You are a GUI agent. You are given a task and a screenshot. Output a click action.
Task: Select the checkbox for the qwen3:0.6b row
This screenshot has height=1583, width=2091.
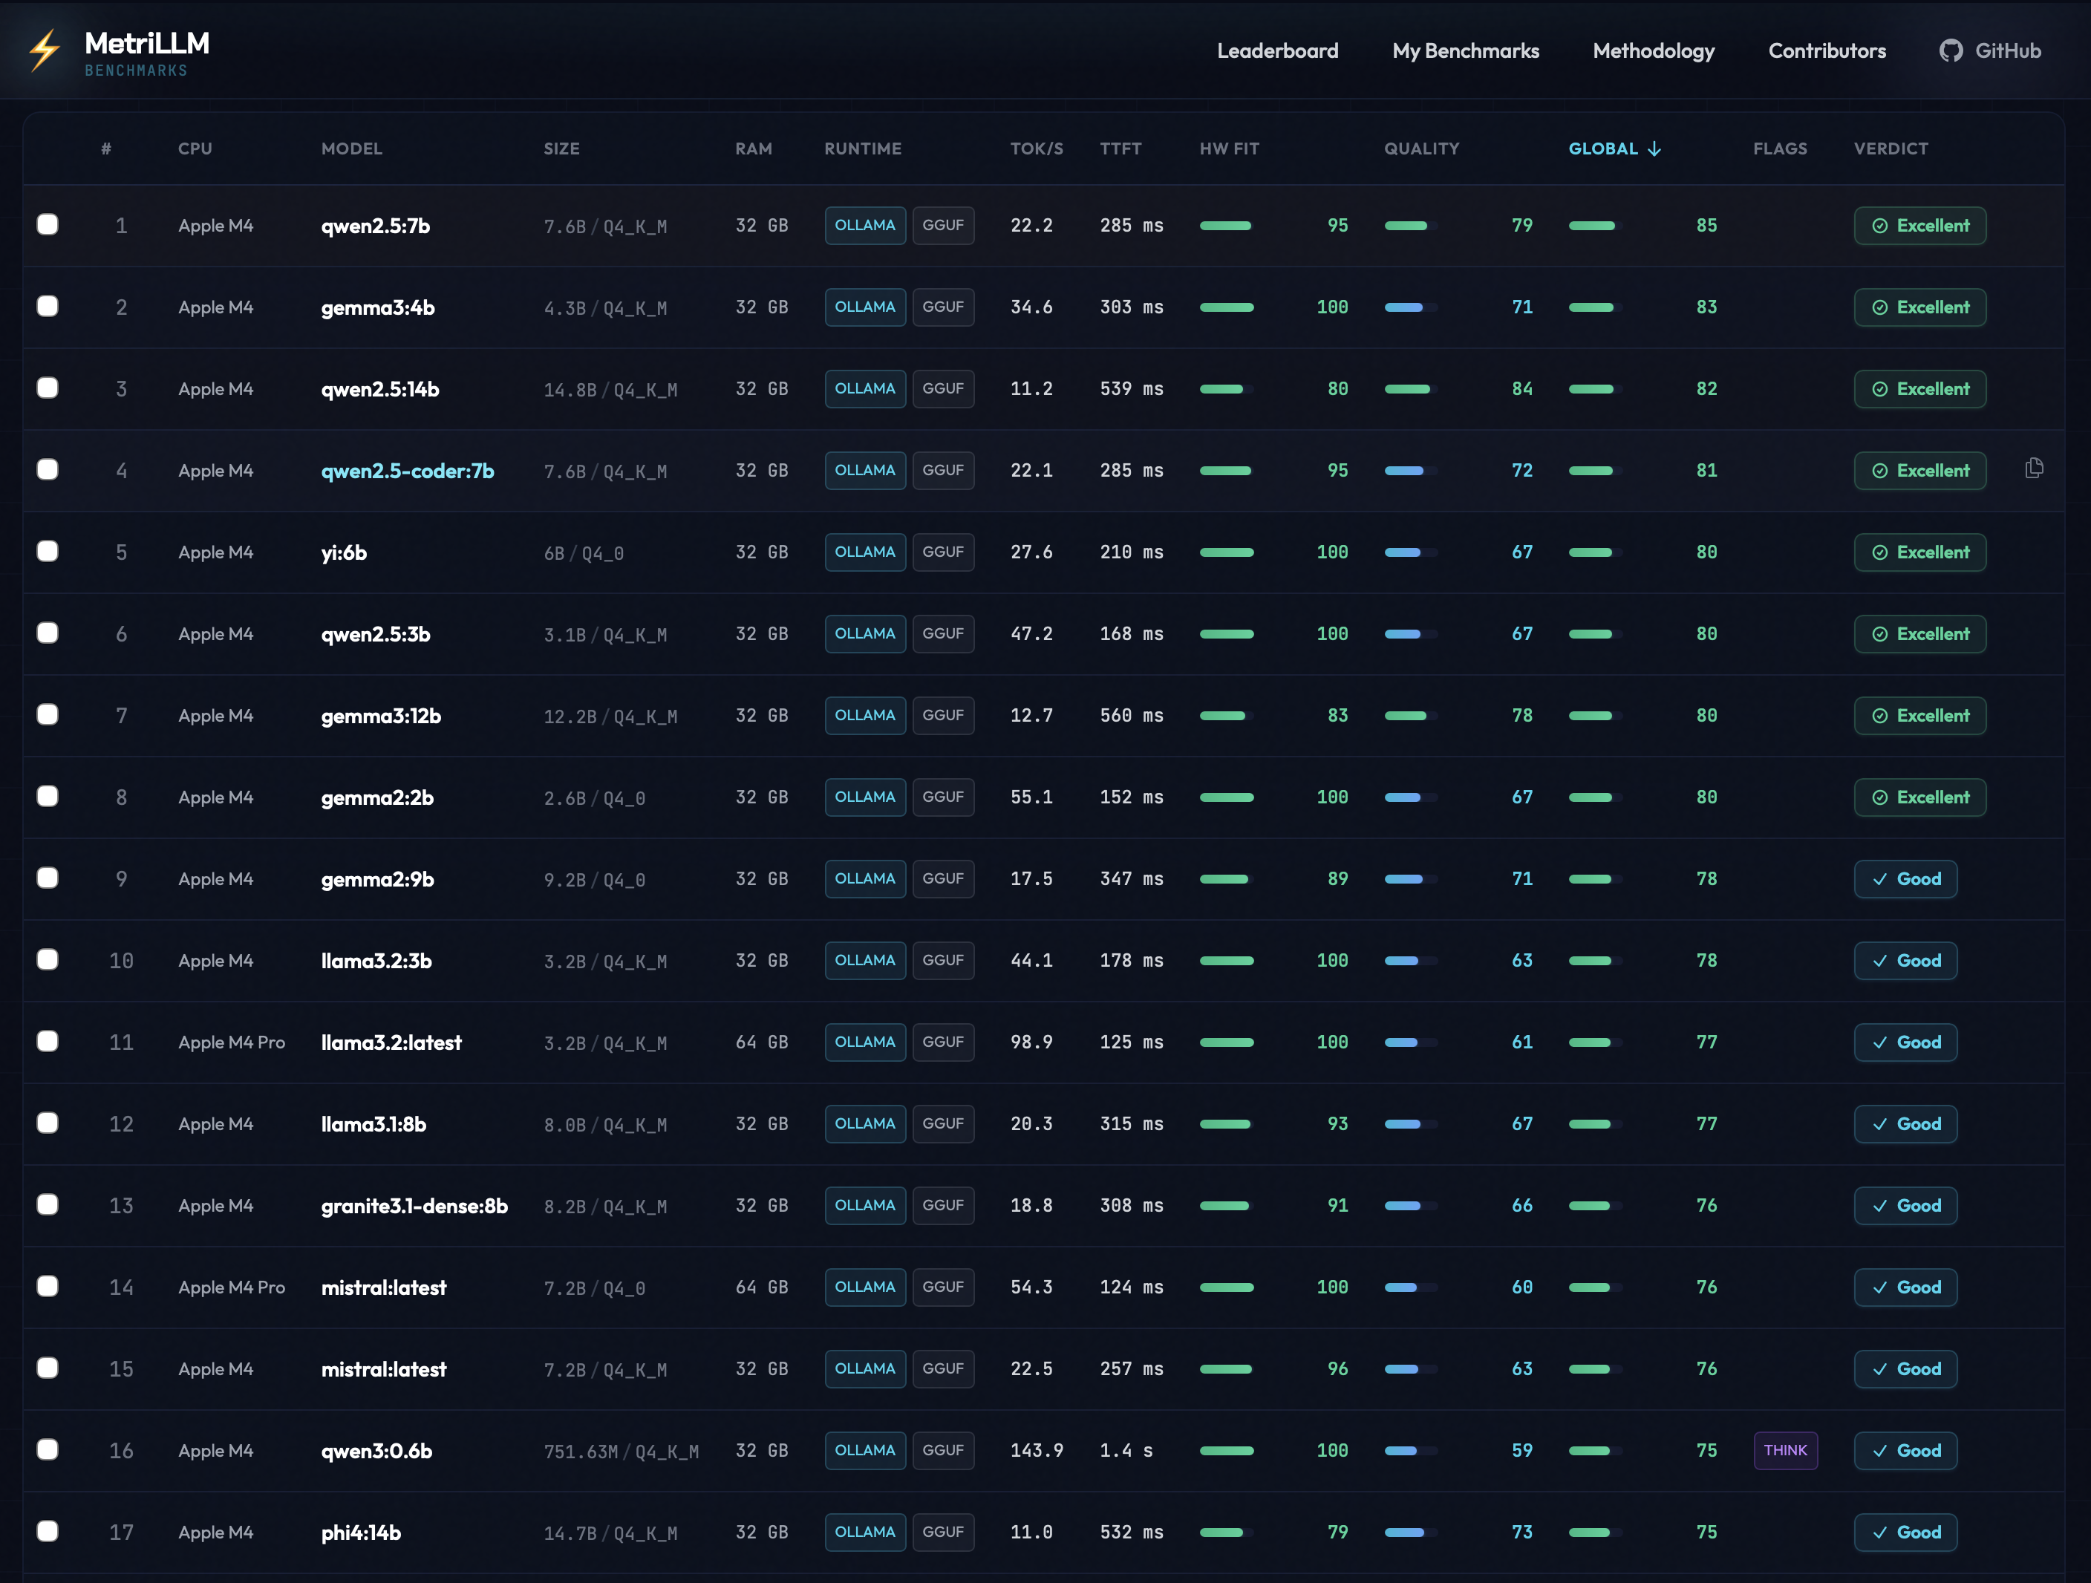[x=48, y=1450]
